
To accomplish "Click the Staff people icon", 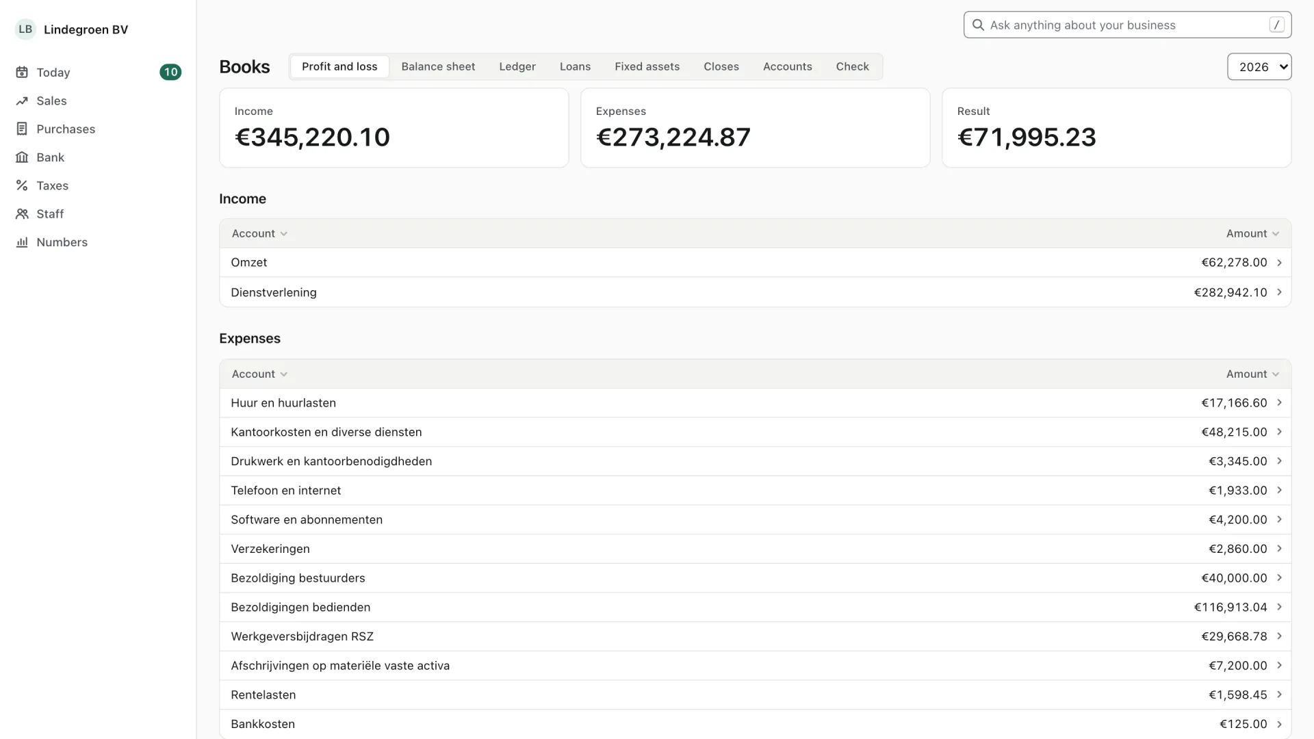I will click(x=22, y=214).
